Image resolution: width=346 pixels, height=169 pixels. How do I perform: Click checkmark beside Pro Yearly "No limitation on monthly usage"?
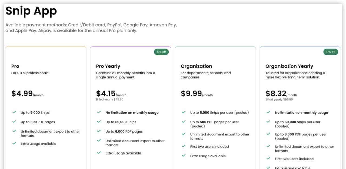[x=99, y=112]
